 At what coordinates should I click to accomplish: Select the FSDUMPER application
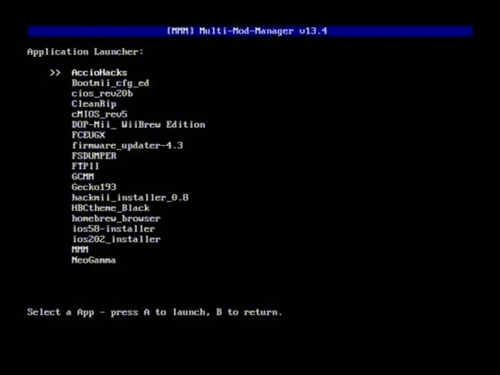click(94, 156)
